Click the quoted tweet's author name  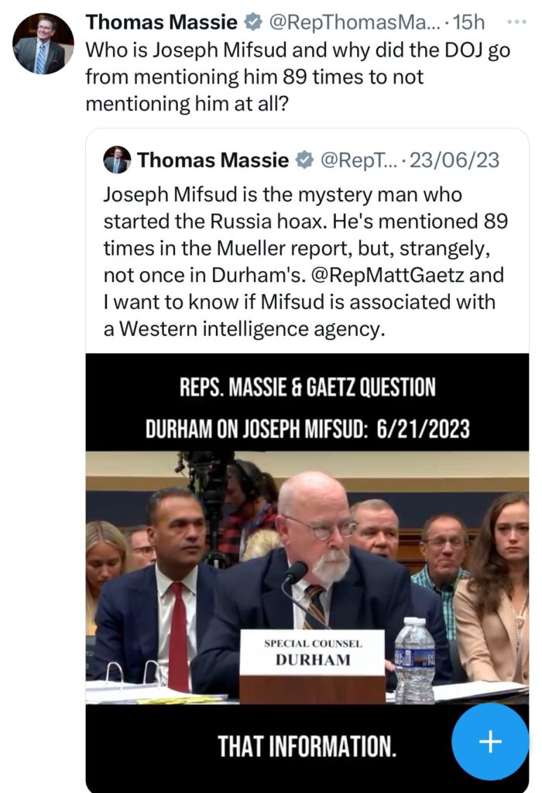tap(213, 161)
